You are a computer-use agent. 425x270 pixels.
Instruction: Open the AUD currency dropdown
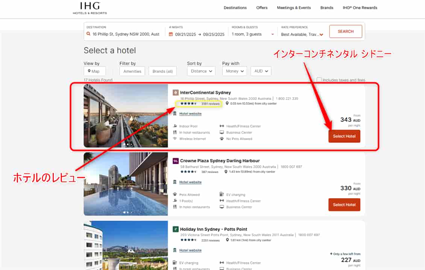[x=261, y=71]
